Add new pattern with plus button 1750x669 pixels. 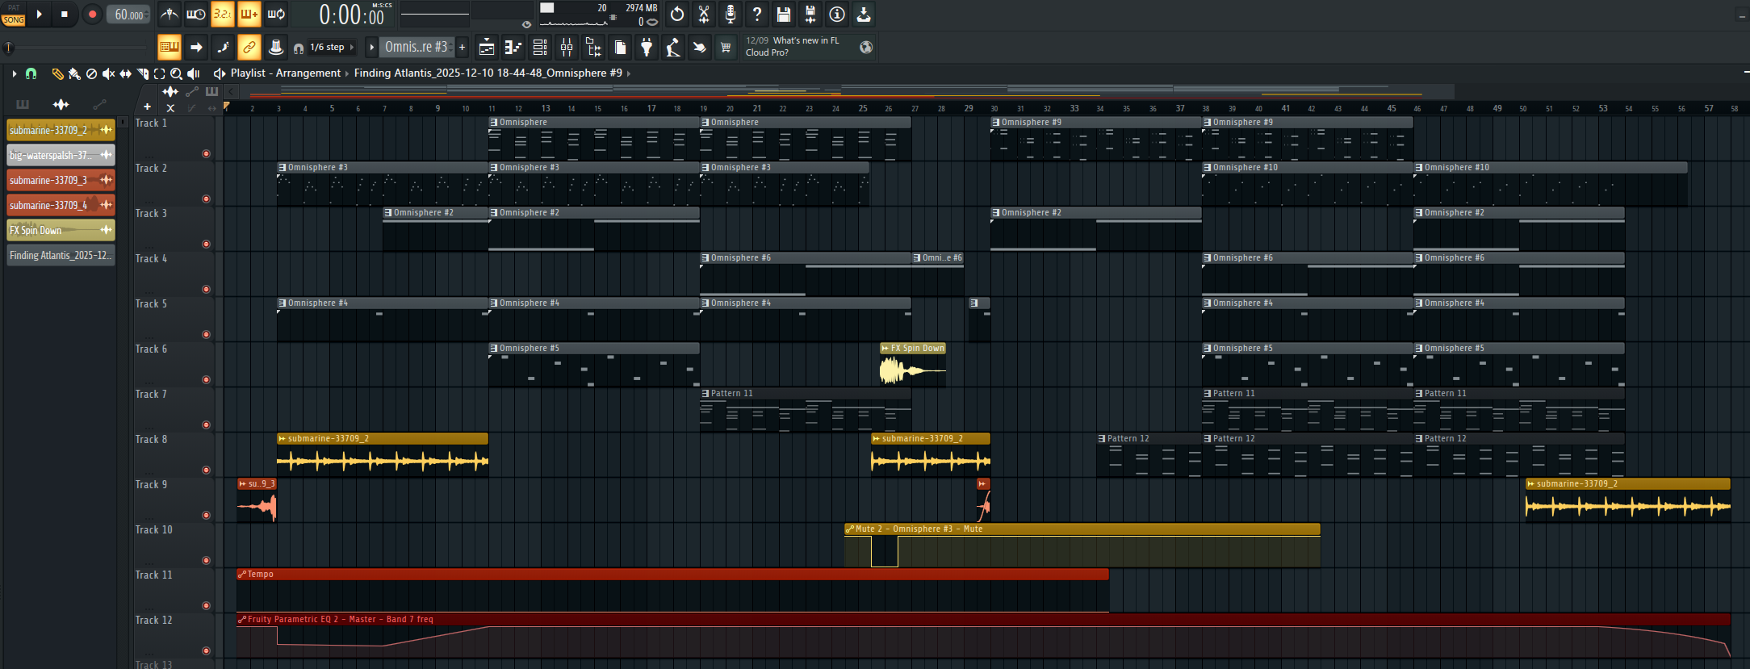(463, 48)
